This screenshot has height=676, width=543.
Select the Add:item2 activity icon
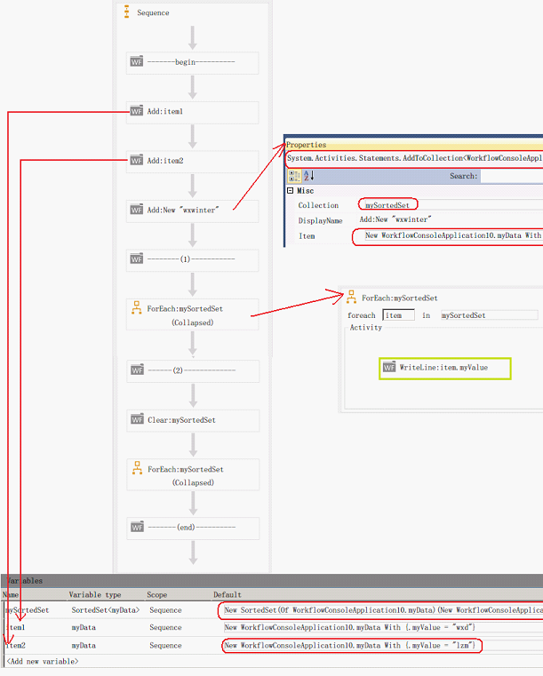[137, 161]
